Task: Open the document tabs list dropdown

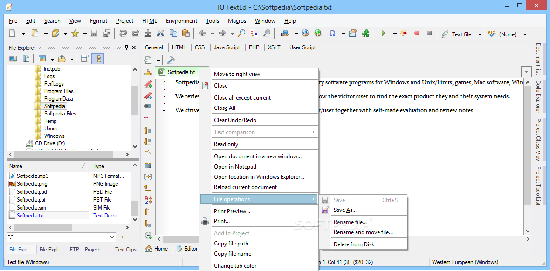Action: click(527, 72)
